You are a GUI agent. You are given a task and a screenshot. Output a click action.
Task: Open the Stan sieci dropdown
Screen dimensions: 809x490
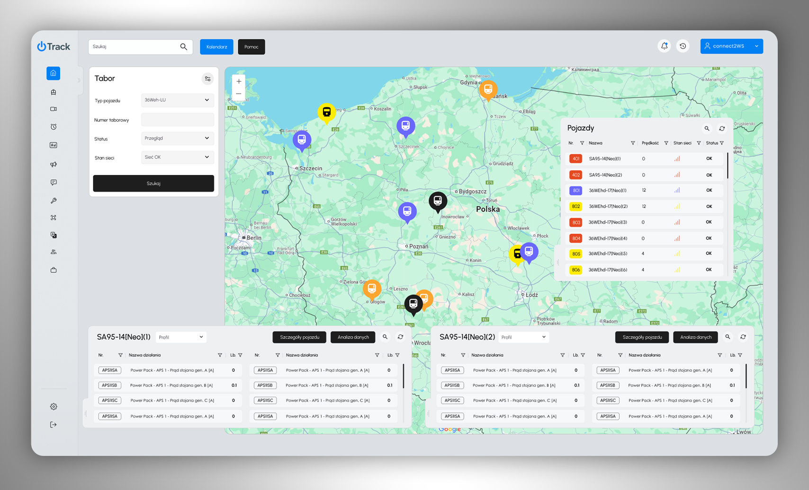(x=178, y=157)
